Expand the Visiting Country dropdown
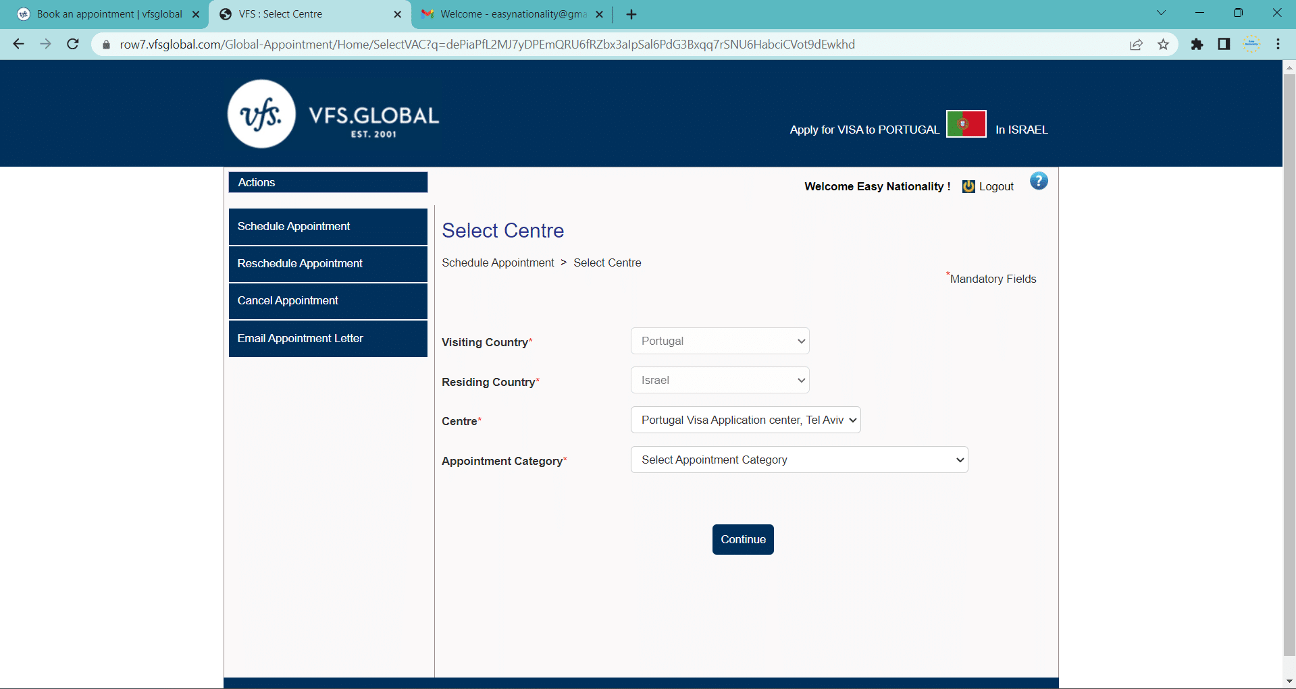Viewport: 1296px width, 689px height. (720, 341)
